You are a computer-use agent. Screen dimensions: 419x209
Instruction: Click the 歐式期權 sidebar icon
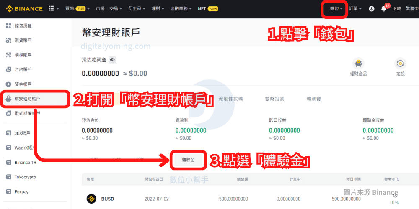point(8,113)
